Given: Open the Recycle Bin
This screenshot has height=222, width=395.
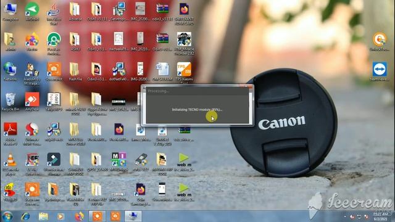Looking at the screenshot, I should [x=10, y=102].
